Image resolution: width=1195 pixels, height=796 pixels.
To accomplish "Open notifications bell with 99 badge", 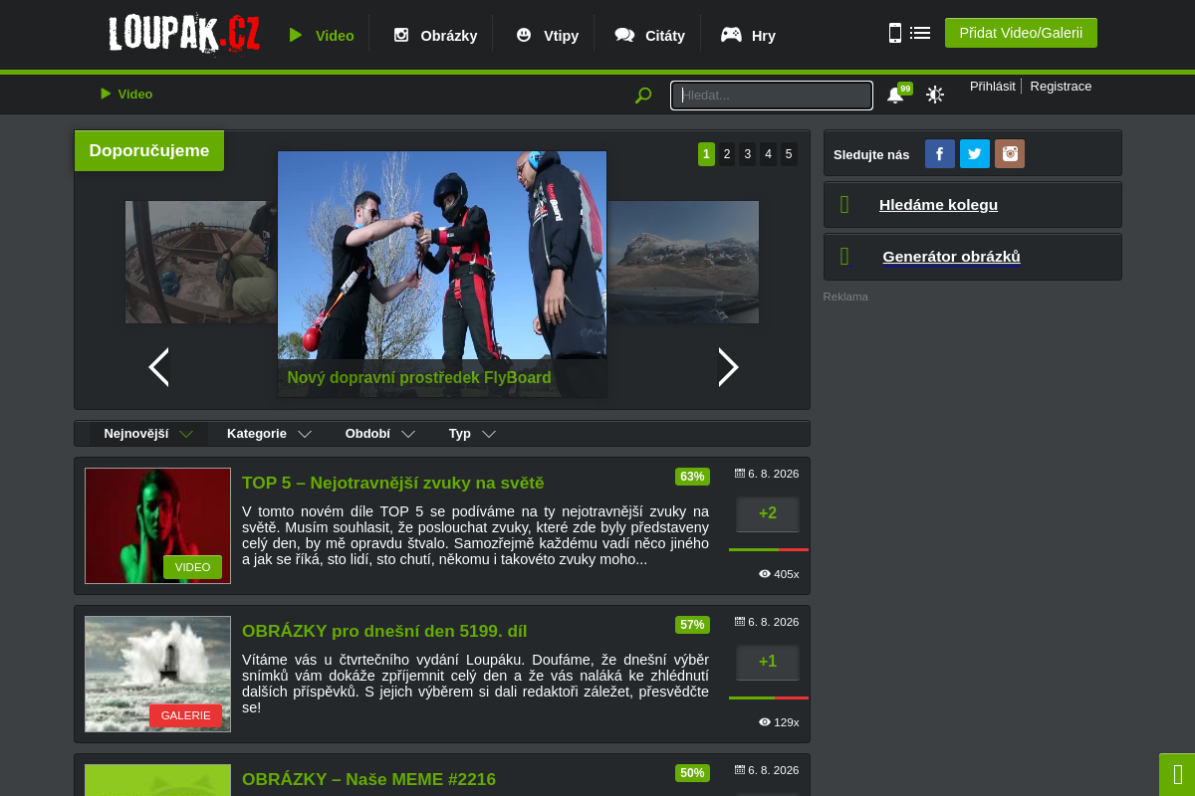I will click(x=896, y=95).
